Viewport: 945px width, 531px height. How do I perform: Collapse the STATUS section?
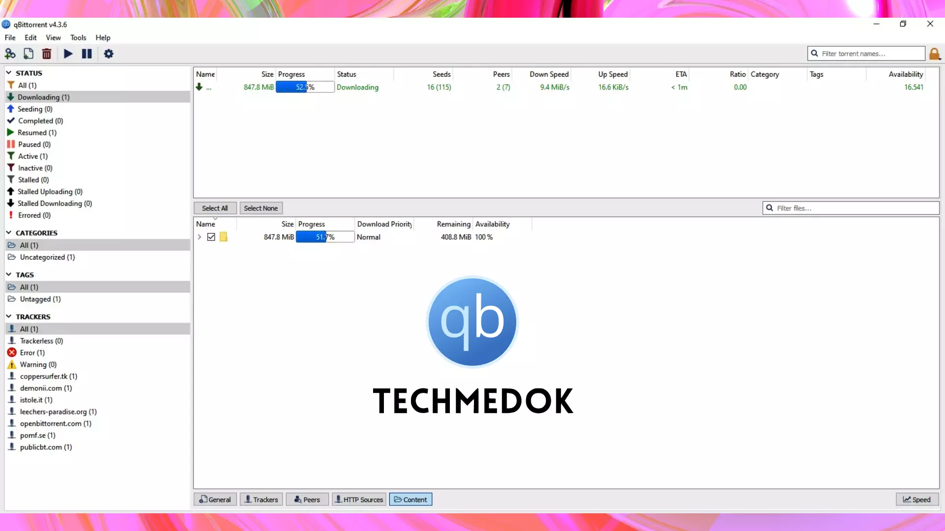pos(9,73)
